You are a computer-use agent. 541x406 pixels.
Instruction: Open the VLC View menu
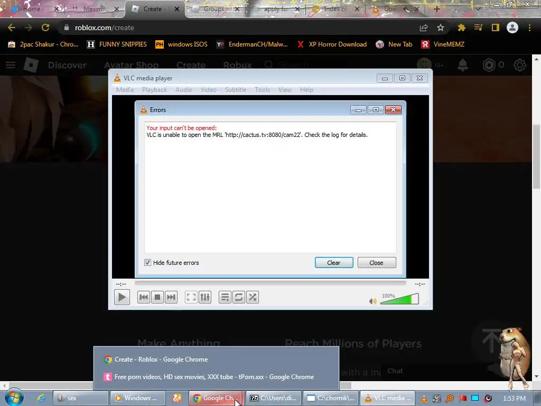pos(285,90)
